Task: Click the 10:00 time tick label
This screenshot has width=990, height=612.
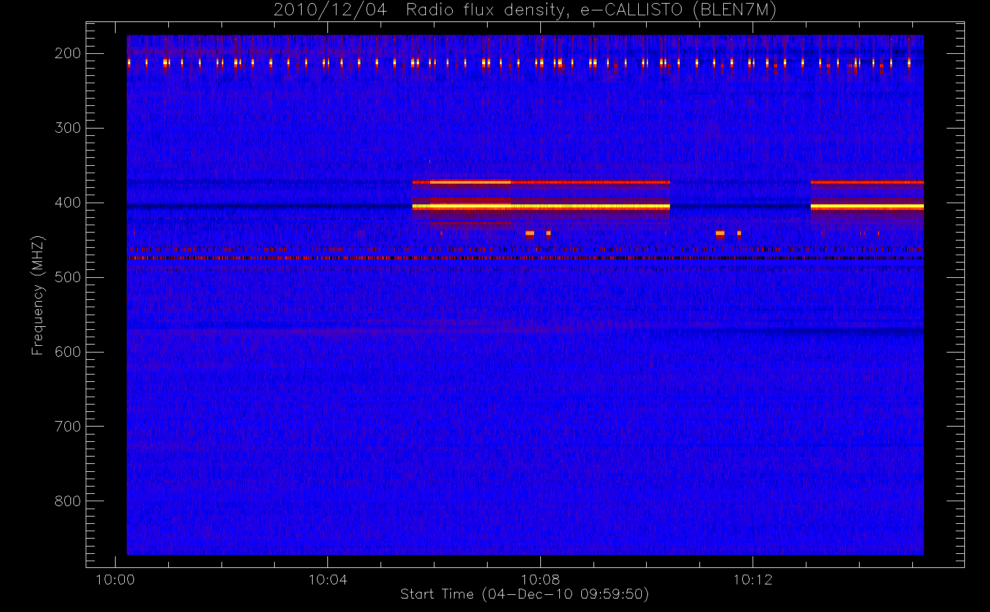Action: 115,580
